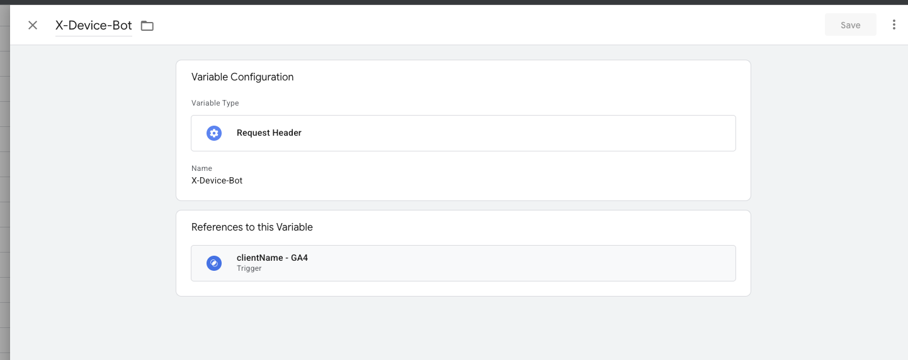The height and width of the screenshot is (360, 908).
Task: Click the Name field label
Action: 201,168
